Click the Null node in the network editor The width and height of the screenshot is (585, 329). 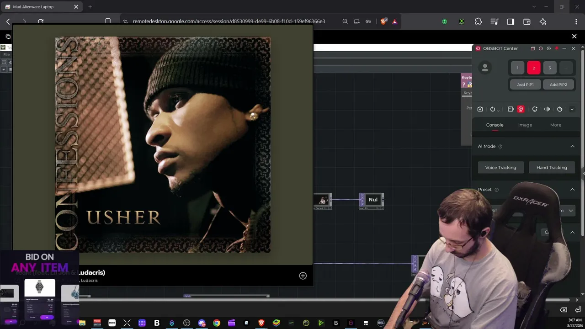[372, 200]
